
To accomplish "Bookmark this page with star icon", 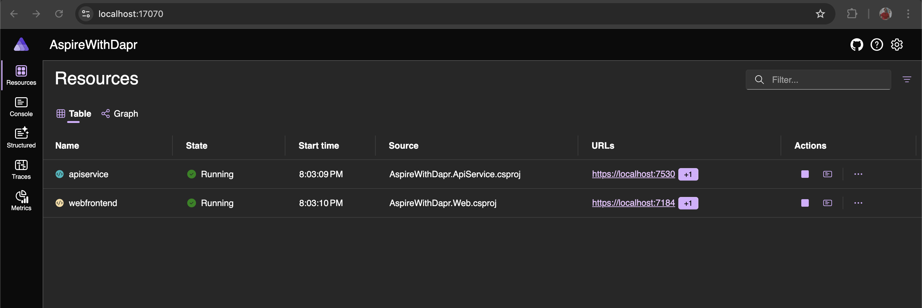I will point(820,14).
